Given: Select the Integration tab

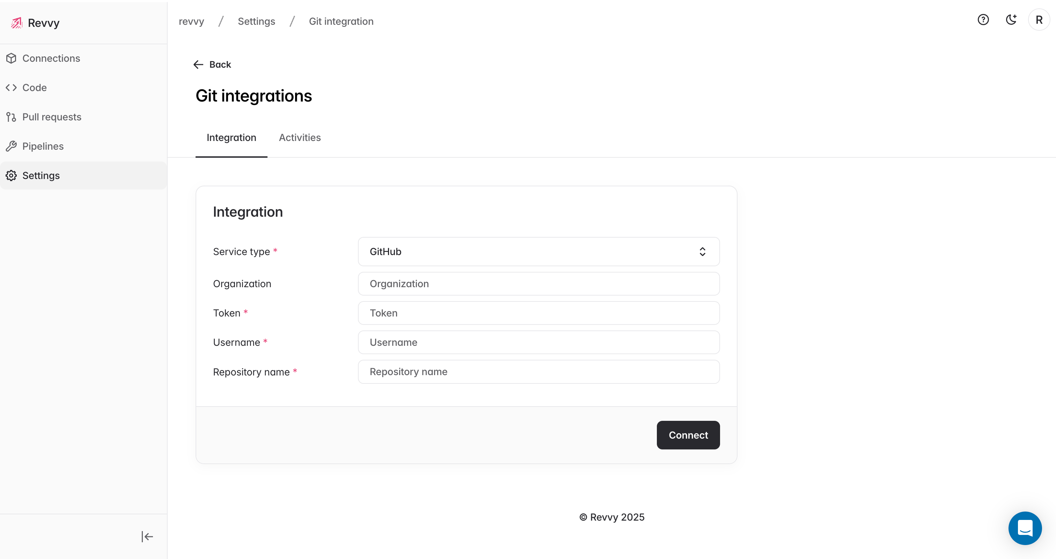Looking at the screenshot, I should [231, 137].
